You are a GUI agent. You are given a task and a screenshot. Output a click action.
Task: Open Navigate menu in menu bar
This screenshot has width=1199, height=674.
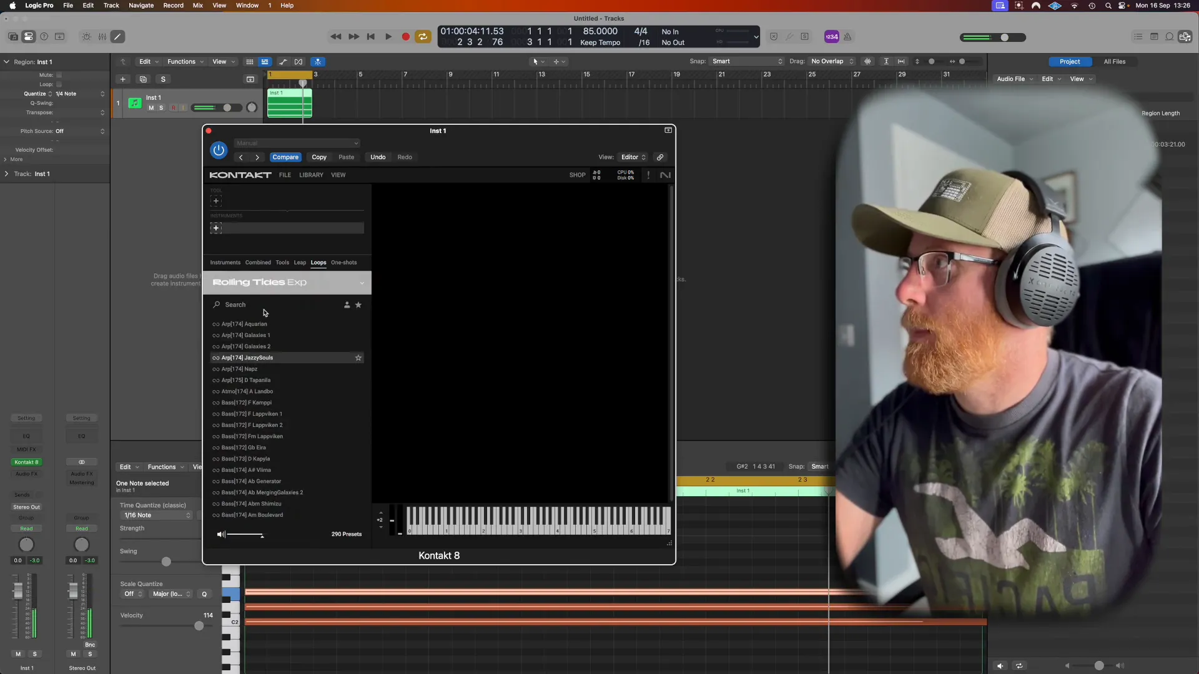pos(141,6)
